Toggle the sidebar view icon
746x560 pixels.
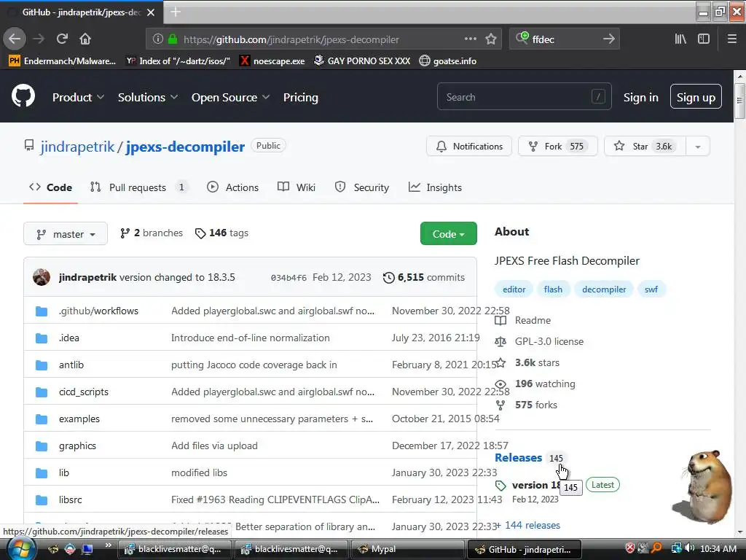coord(703,39)
